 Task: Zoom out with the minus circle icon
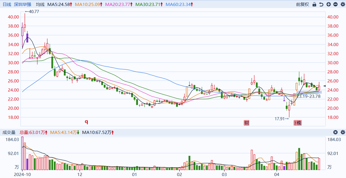pos(335,4)
